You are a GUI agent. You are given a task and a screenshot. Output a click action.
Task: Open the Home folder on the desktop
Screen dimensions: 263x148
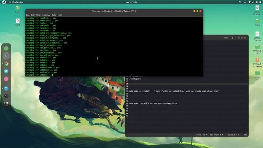pos(18,9)
